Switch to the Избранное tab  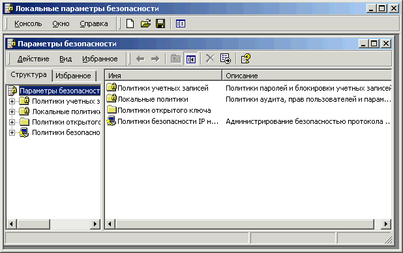pyautogui.click(x=73, y=76)
